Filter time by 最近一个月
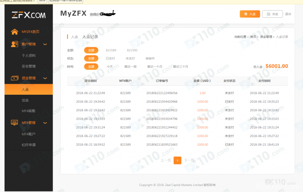Viewport: 303px width, 192px height. (x=155, y=66)
